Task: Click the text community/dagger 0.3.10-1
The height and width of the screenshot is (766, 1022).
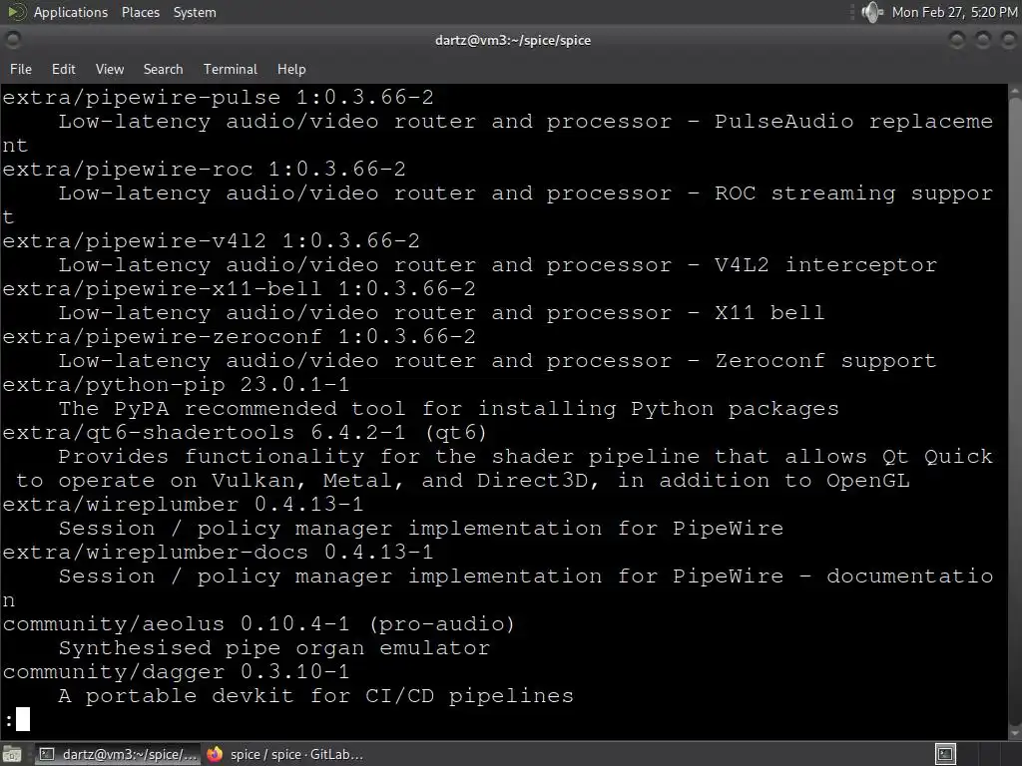Action: [x=176, y=671]
